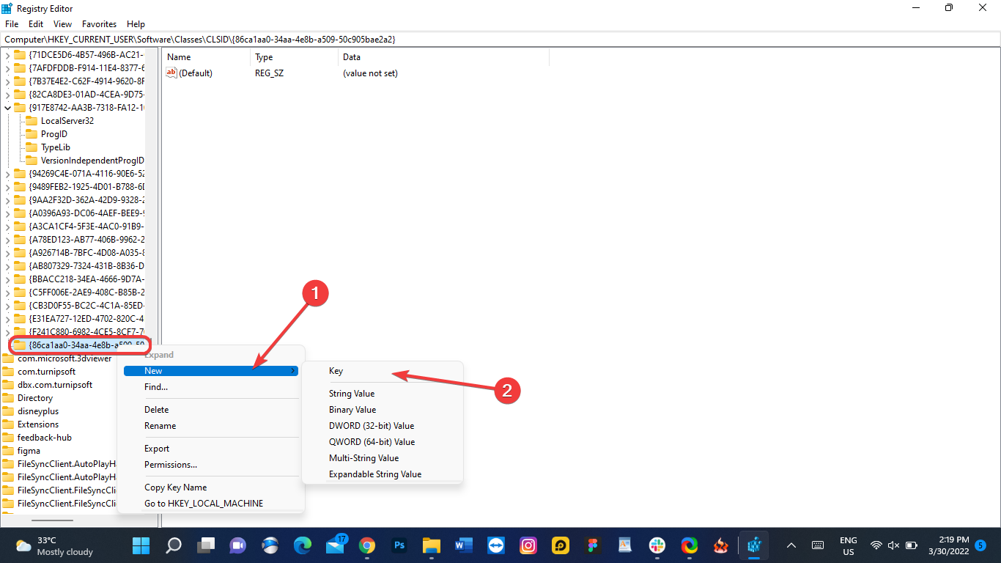Open the Favorites menu
Viewport: 1001px width, 563px height.
[x=99, y=23]
